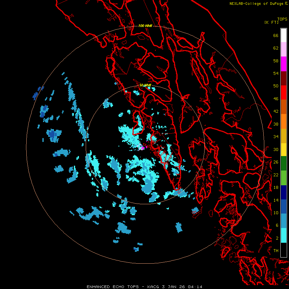
Task: Click the 50 legend value
Action: point(276,86)
